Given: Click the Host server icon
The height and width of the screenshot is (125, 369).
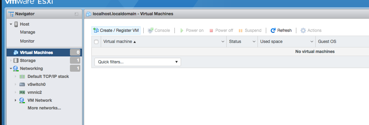Looking at the screenshot, I should click(16, 24).
